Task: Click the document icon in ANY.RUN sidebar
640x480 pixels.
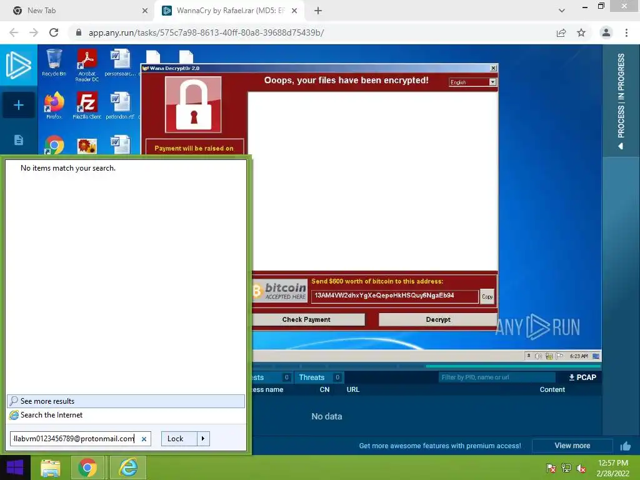Action: point(18,140)
